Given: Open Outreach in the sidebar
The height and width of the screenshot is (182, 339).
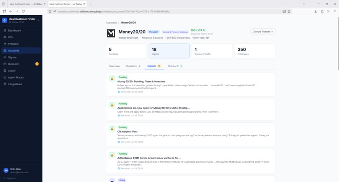Looking at the screenshot, I should 21,64.
